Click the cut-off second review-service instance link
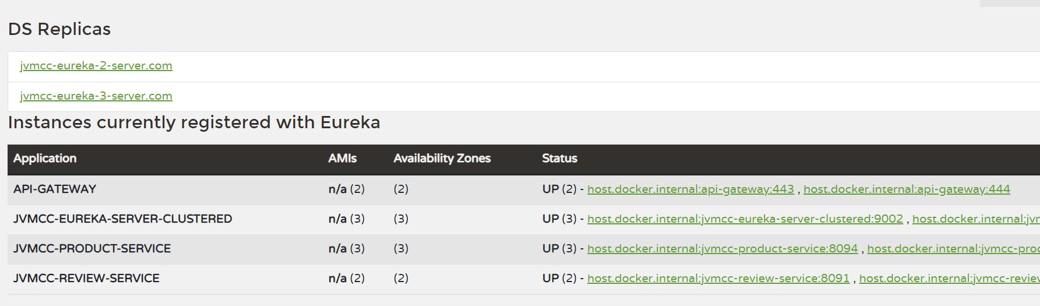 [950, 278]
